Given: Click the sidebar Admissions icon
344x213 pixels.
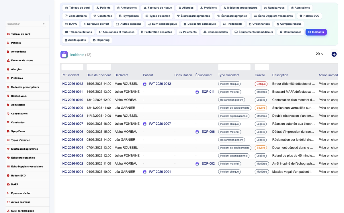Looking at the screenshot, I should click(8, 105).
